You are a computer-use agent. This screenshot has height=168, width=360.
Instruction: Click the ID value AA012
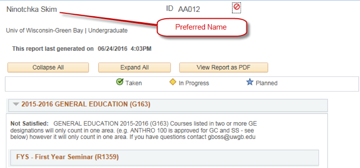point(189,9)
